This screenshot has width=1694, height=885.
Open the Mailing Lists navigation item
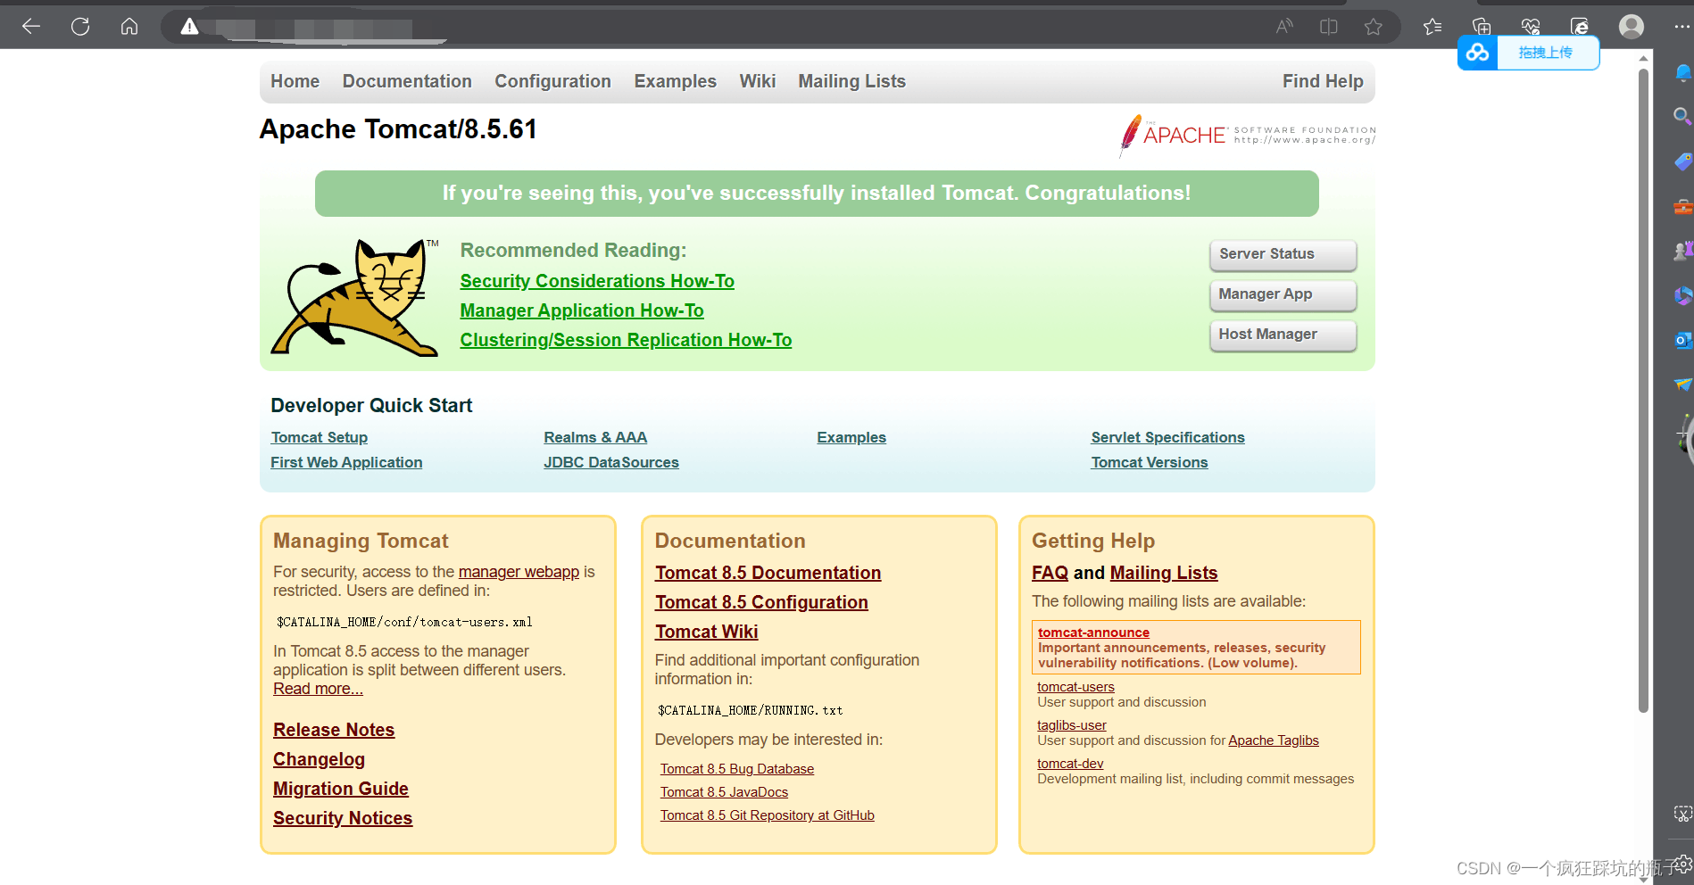point(851,81)
